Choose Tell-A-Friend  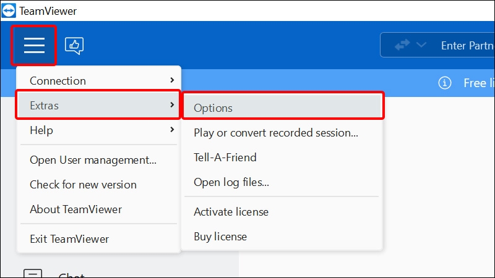coord(283,158)
